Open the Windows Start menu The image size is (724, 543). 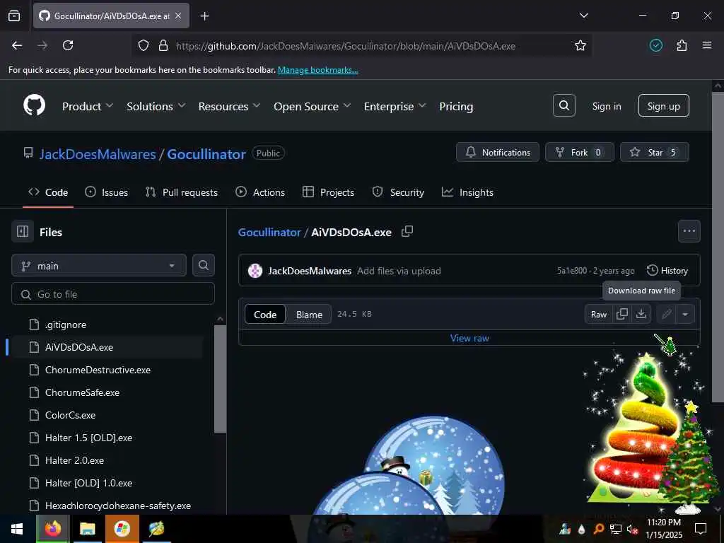pos(18,529)
